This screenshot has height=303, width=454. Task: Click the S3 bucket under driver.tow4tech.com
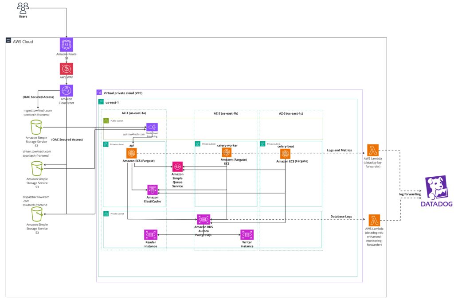click(37, 168)
